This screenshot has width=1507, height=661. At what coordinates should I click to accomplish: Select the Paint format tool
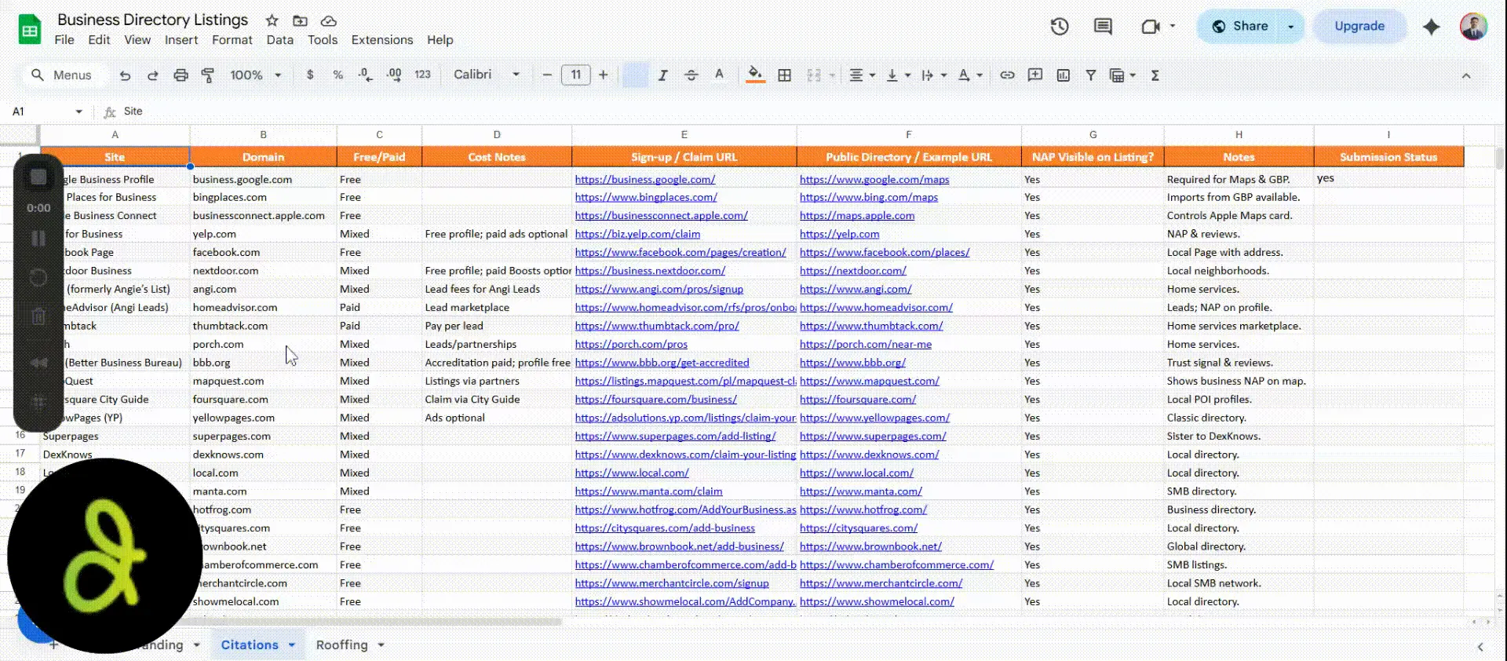point(208,75)
